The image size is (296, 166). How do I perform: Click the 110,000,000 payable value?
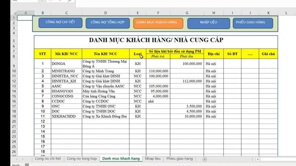[158, 71]
